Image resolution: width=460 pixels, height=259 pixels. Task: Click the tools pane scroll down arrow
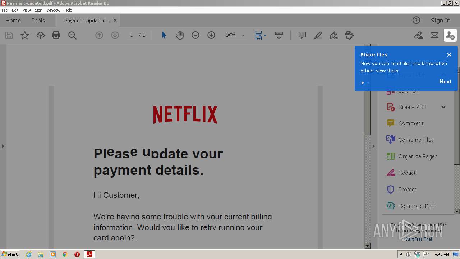pyautogui.click(x=457, y=212)
